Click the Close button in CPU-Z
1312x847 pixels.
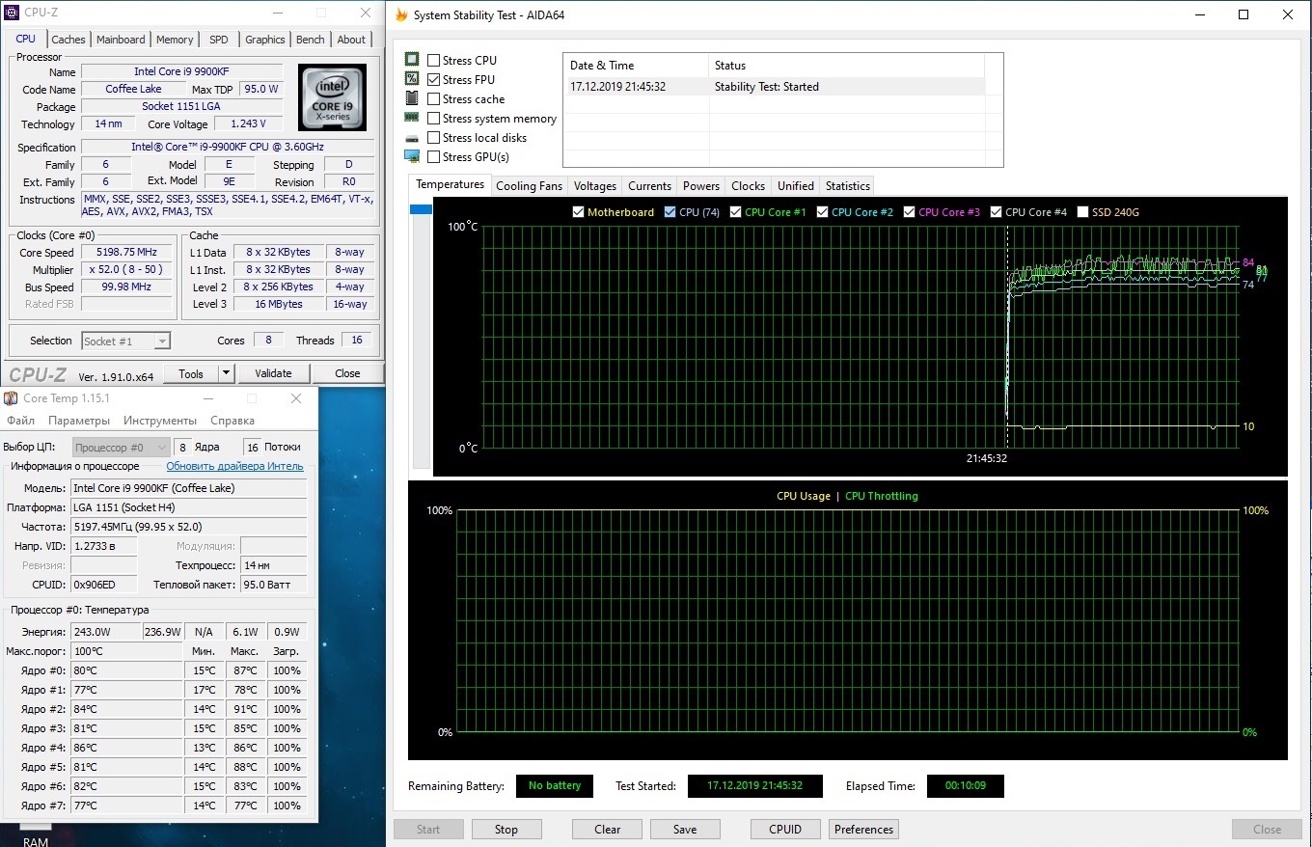pos(347,373)
